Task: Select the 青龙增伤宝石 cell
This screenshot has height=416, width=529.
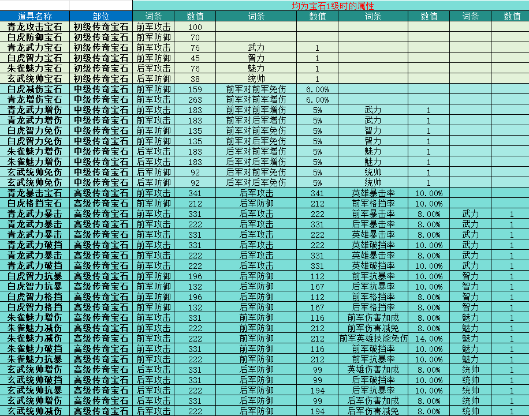Action: click(x=35, y=100)
